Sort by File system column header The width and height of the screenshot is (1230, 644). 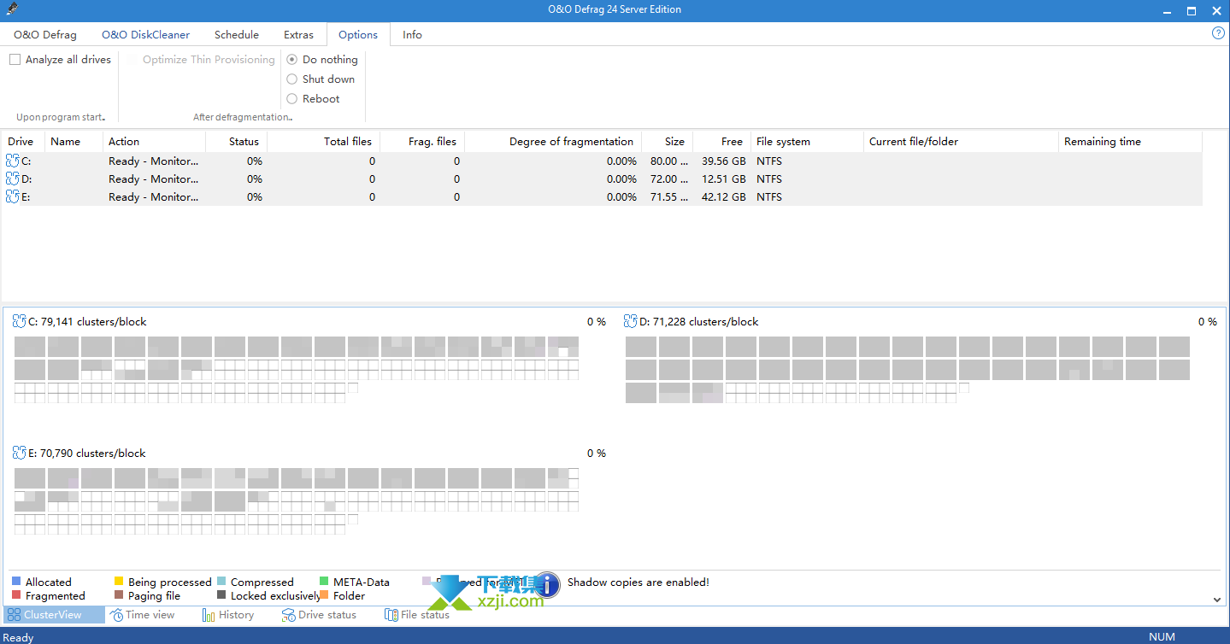tap(807, 142)
